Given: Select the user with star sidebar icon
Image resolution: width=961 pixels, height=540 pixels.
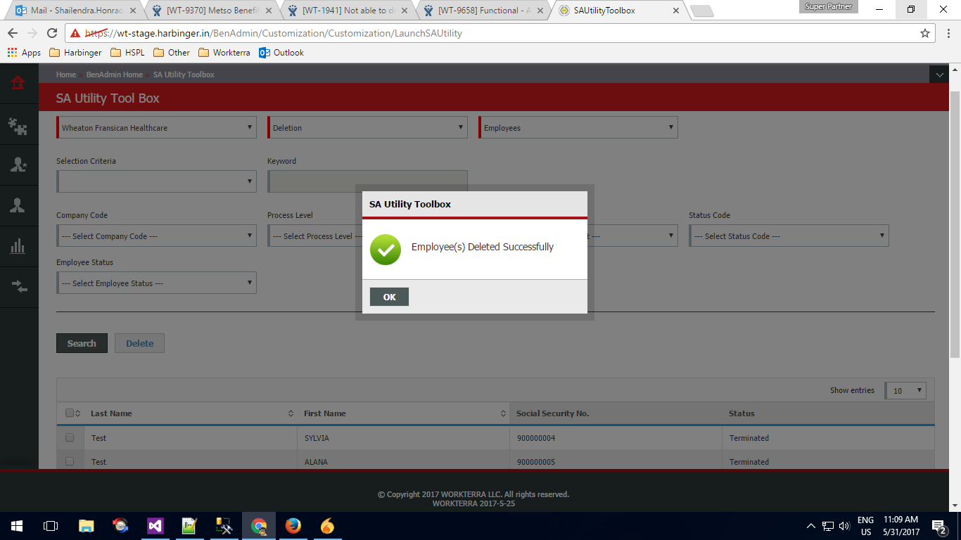Looking at the screenshot, I should pyautogui.click(x=18, y=165).
